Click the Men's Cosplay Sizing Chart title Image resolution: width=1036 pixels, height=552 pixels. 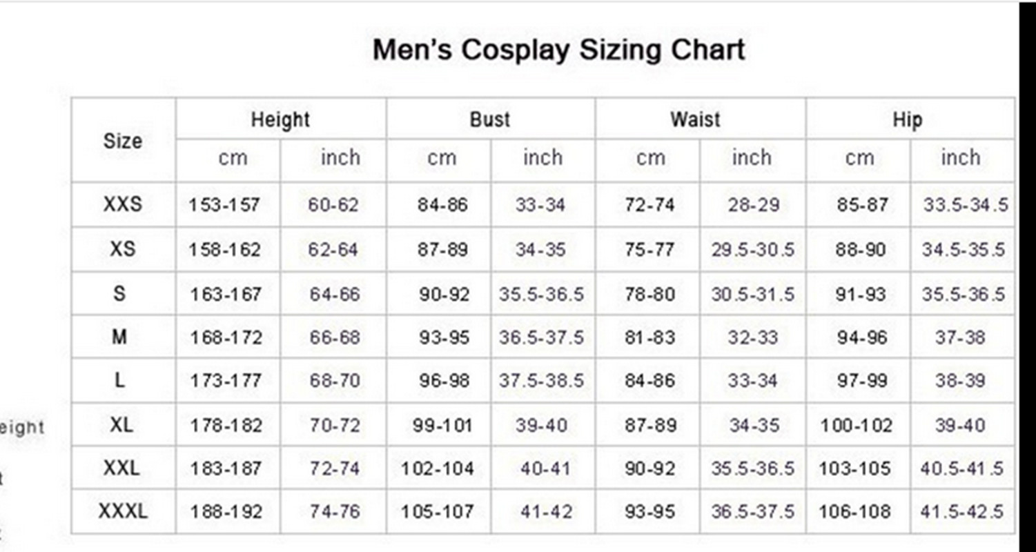coord(558,50)
